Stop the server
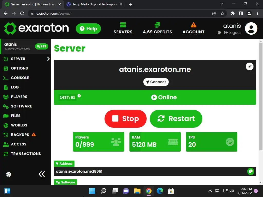The image size is (263, 197). [125, 119]
